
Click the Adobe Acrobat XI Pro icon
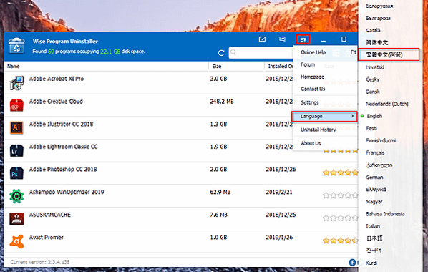tap(16, 83)
